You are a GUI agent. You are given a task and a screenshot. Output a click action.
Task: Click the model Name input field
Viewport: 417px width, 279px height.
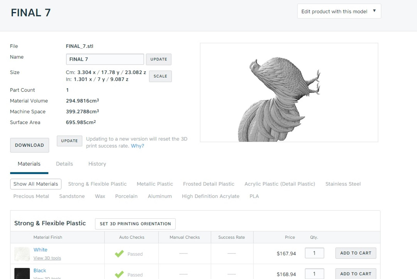tap(105, 59)
